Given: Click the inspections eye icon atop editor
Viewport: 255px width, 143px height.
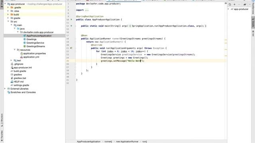Looking at the screenshot, I should point(226,3).
